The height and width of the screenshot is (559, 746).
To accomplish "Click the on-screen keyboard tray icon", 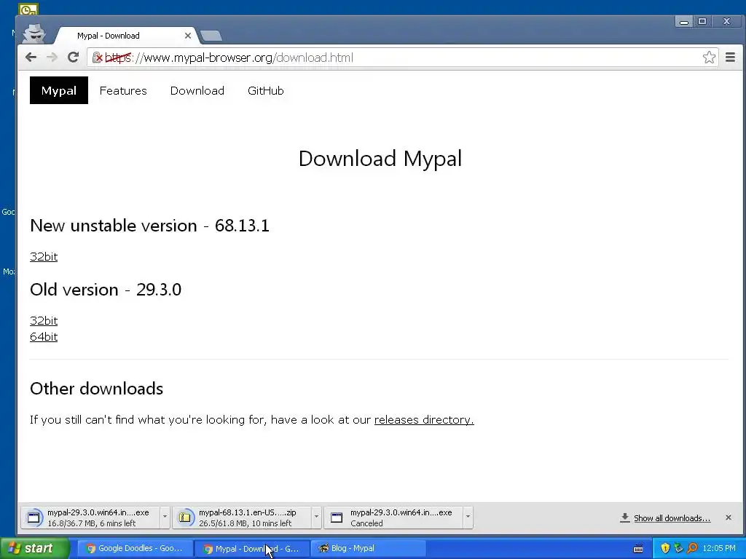I will [638, 549].
